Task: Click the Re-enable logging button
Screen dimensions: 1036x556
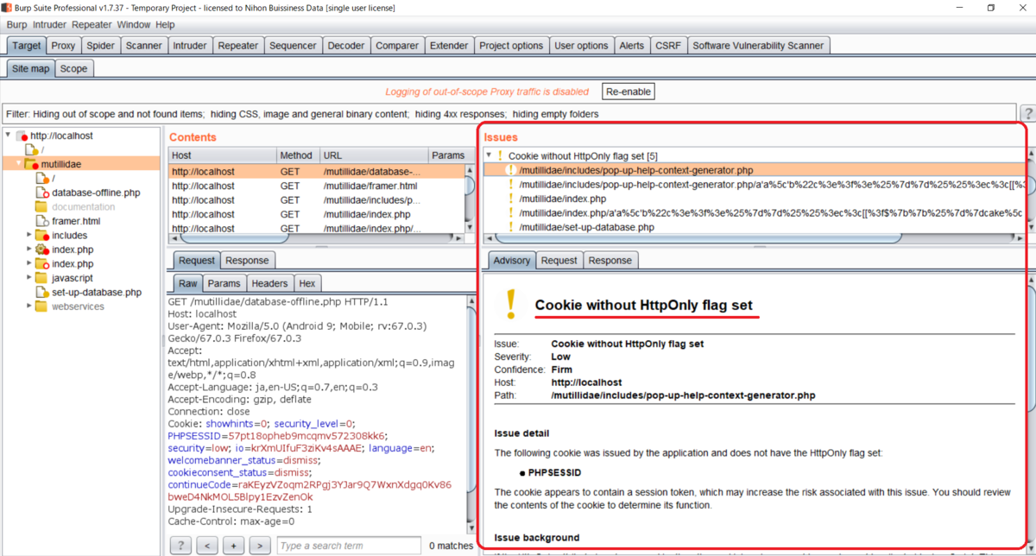Action: (629, 92)
